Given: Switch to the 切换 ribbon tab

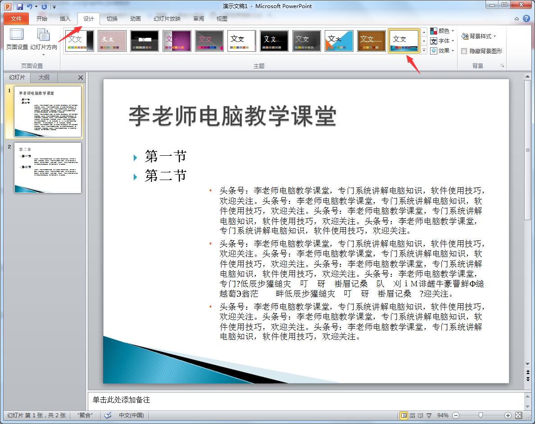Looking at the screenshot, I should click(113, 18).
